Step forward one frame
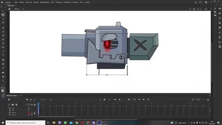Viewport: 222px width, 125px height. pos(148,100)
